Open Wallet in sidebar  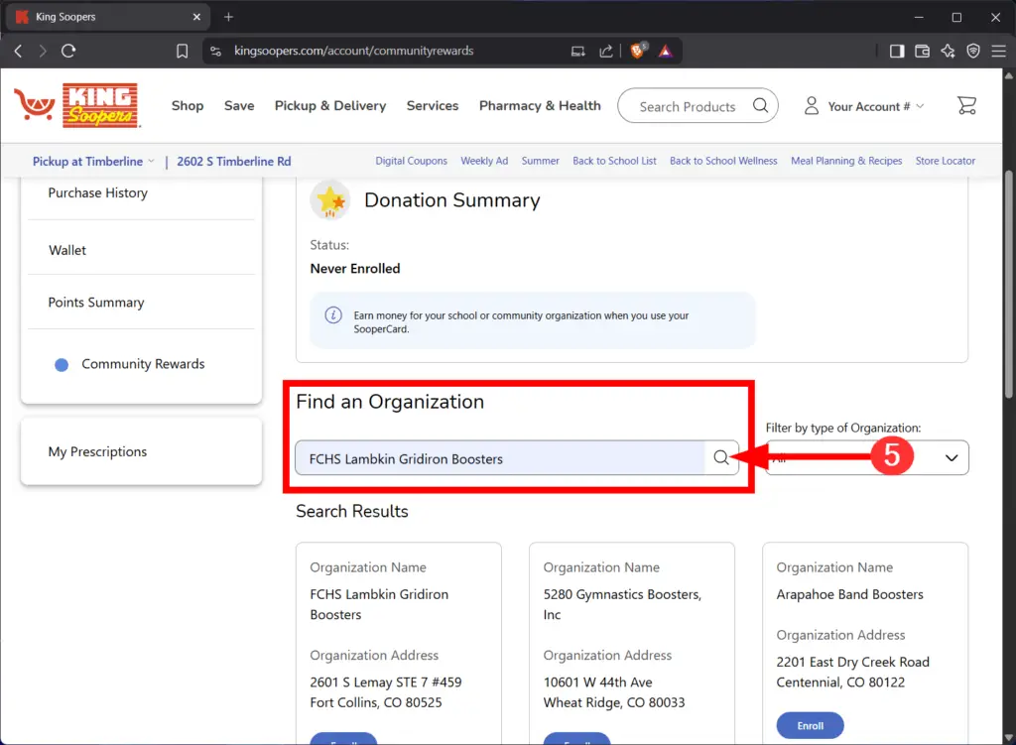[67, 250]
